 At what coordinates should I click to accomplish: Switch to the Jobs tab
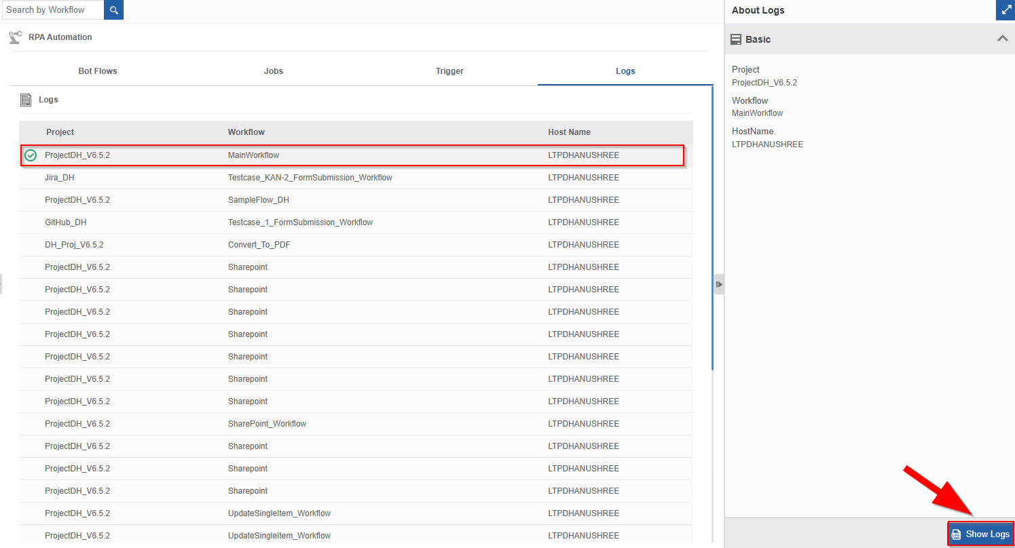pyautogui.click(x=274, y=71)
